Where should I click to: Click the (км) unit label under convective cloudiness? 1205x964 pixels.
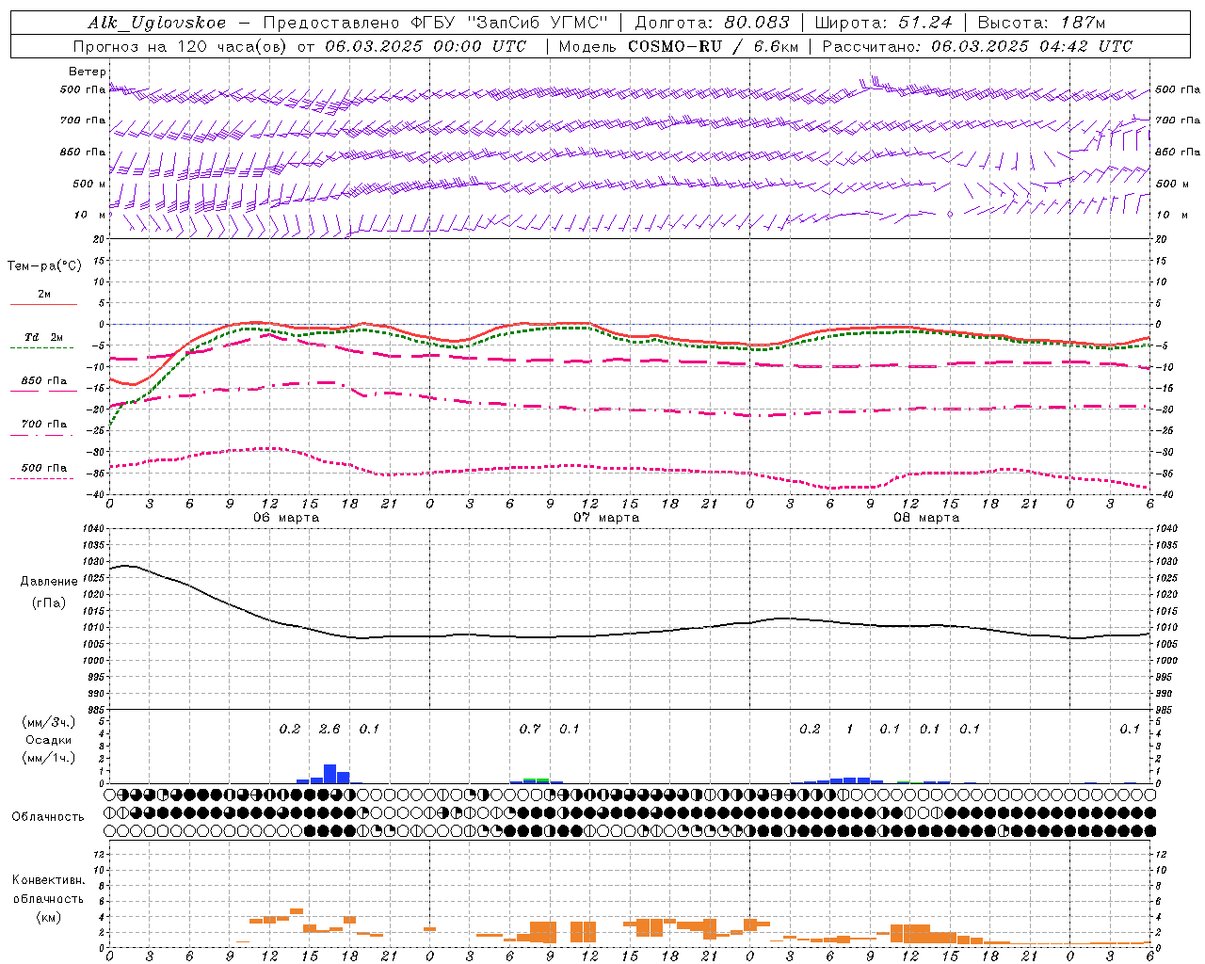[48, 917]
